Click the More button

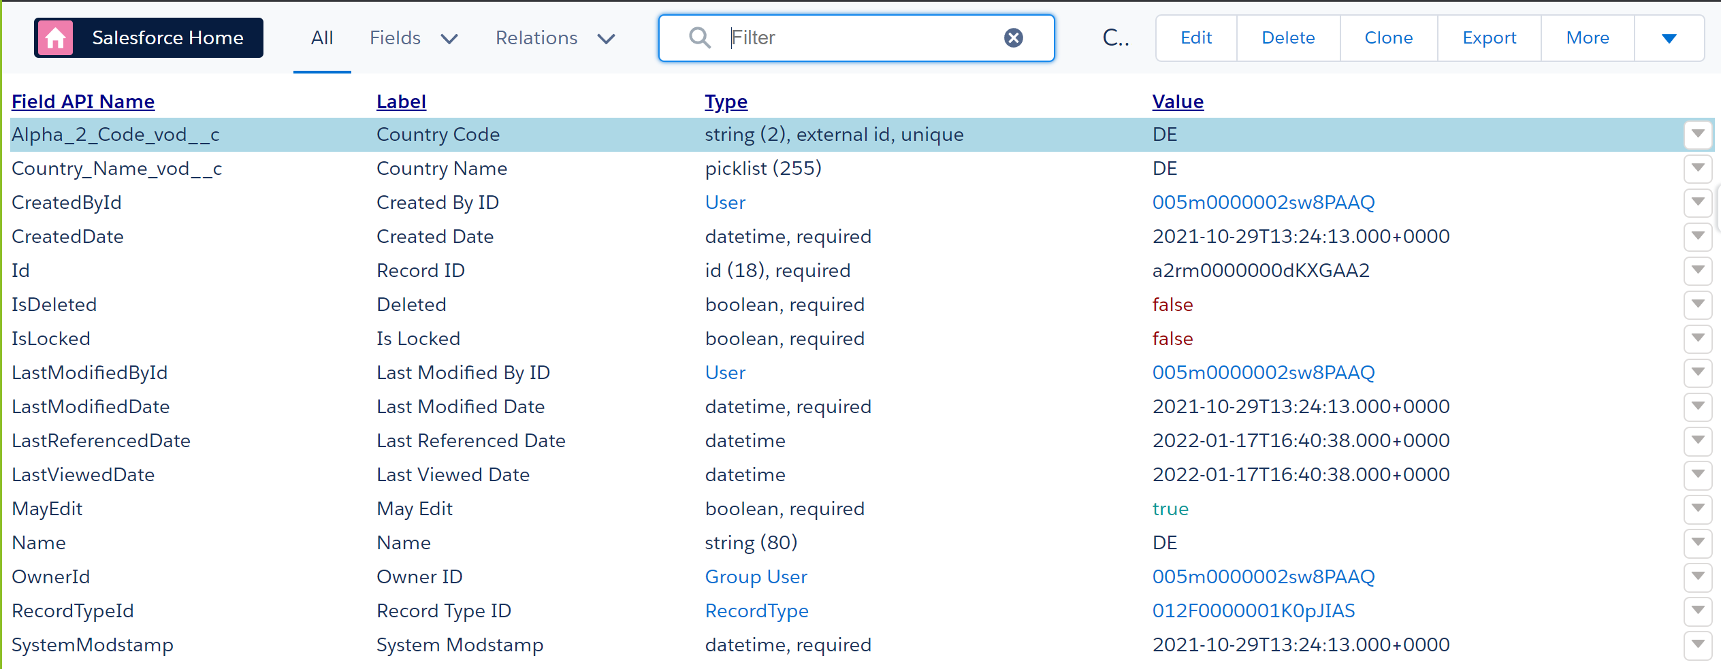point(1587,38)
